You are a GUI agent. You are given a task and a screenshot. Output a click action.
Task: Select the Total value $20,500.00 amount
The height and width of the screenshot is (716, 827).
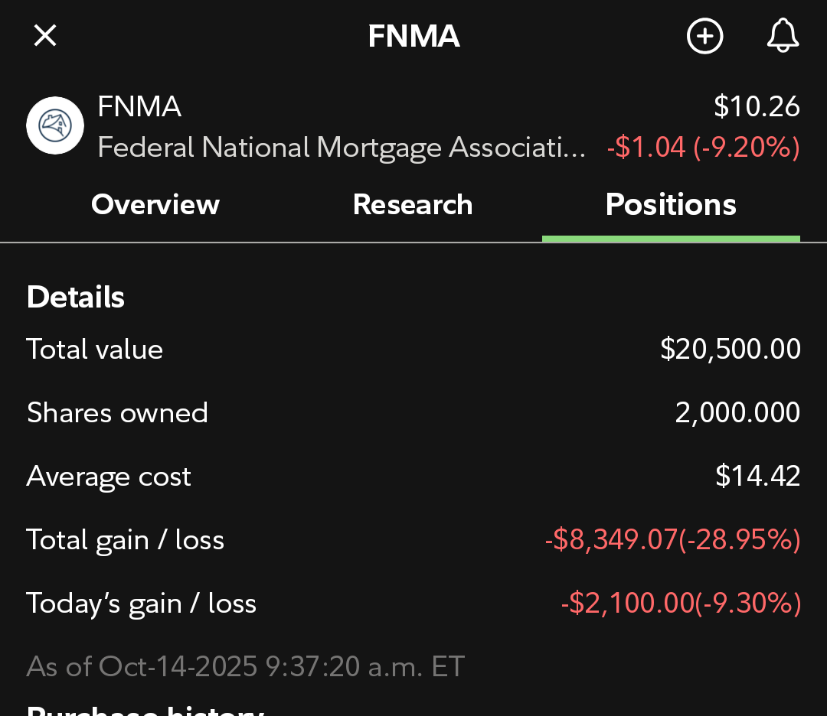coord(730,350)
